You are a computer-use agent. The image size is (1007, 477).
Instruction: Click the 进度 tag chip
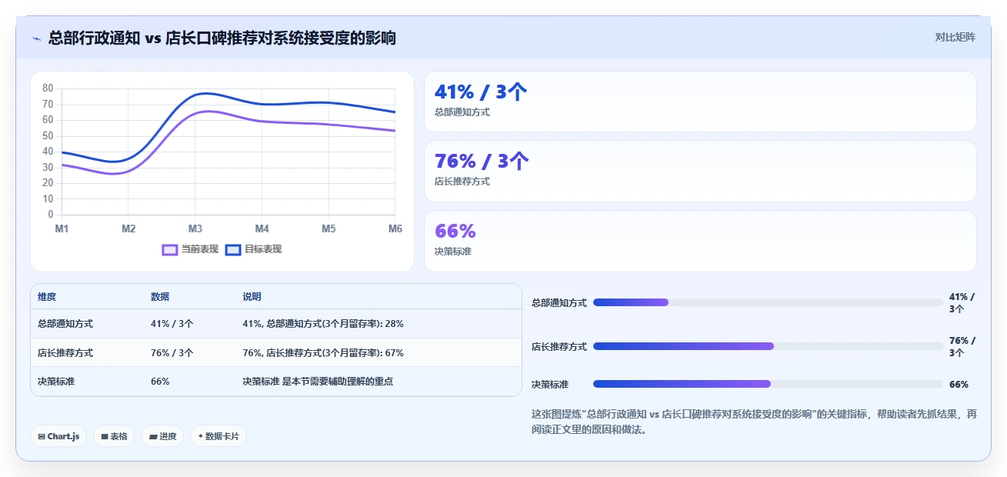point(162,436)
